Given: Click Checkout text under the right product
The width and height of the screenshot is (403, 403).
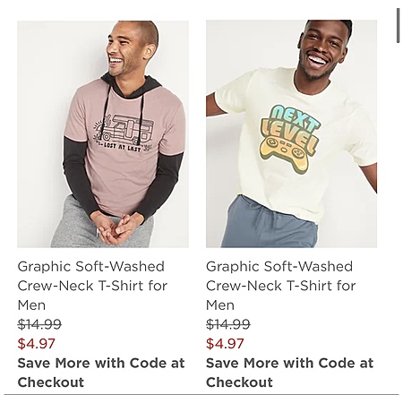Looking at the screenshot, I should pyautogui.click(x=239, y=382).
